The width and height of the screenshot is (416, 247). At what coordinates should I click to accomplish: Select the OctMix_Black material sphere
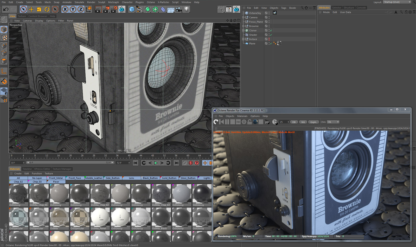(x=161, y=218)
